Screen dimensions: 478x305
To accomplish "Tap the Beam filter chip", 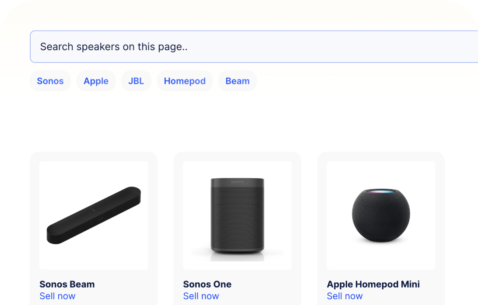I will [238, 81].
